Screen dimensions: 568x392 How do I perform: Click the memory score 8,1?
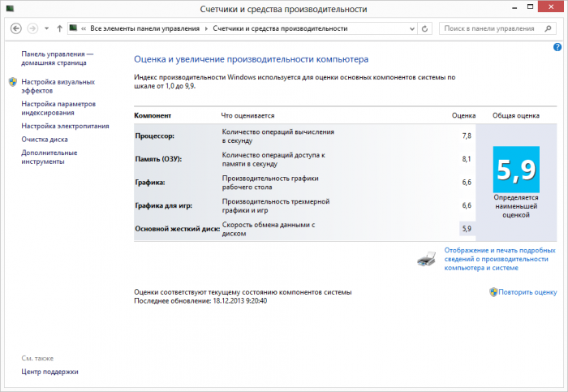click(x=467, y=159)
